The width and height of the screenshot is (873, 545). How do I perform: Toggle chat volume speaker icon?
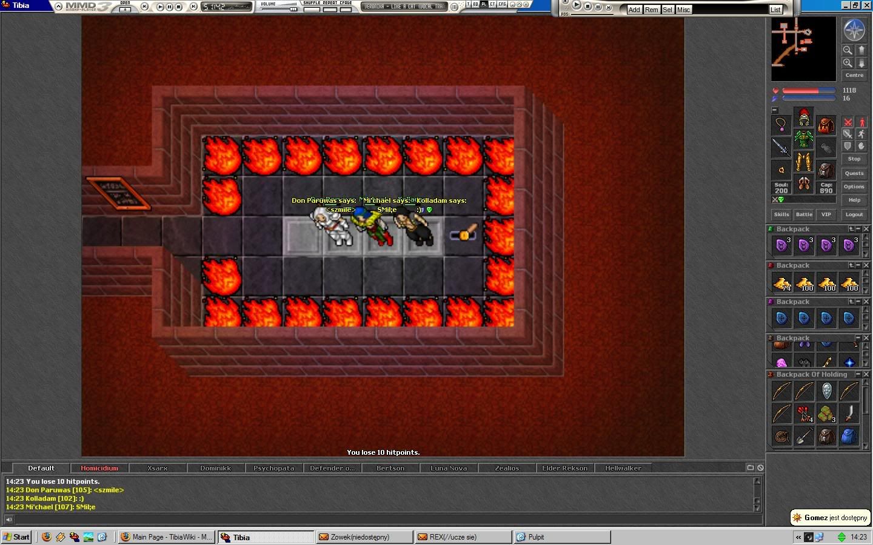[x=8, y=519]
